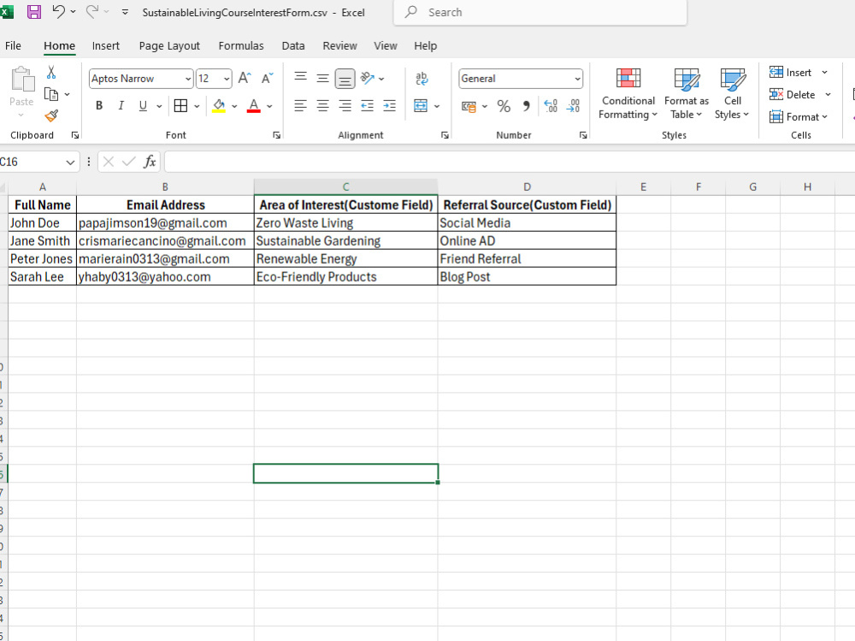Click the Copy icon in Clipboard group
Viewport: 855px width, 641px height.
(50, 94)
